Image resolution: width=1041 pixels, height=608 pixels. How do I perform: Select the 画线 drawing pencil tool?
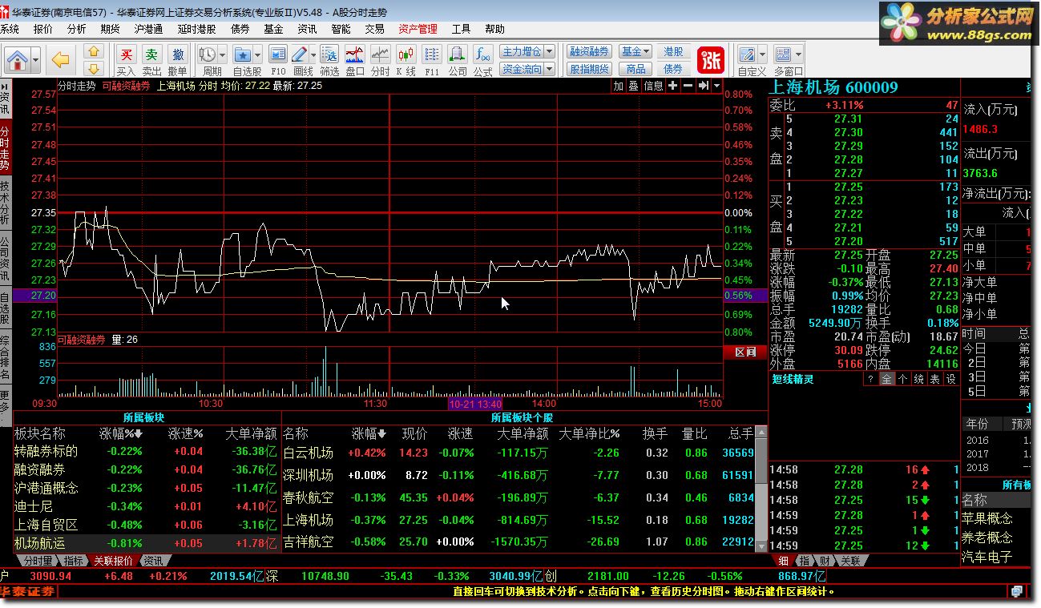300,54
